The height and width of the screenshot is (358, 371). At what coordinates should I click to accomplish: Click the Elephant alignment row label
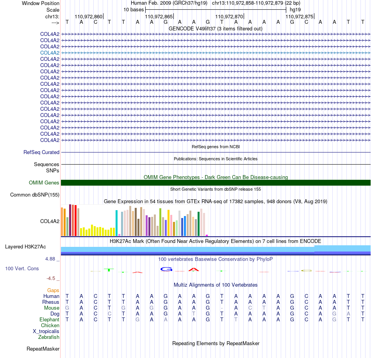click(49, 319)
